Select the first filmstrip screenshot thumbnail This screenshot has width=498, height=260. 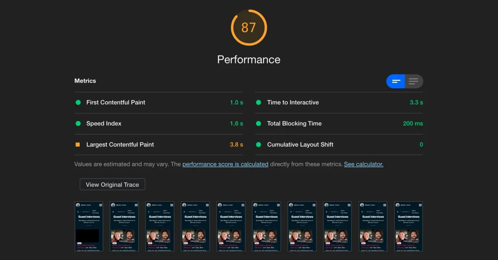pyautogui.click(x=89, y=226)
